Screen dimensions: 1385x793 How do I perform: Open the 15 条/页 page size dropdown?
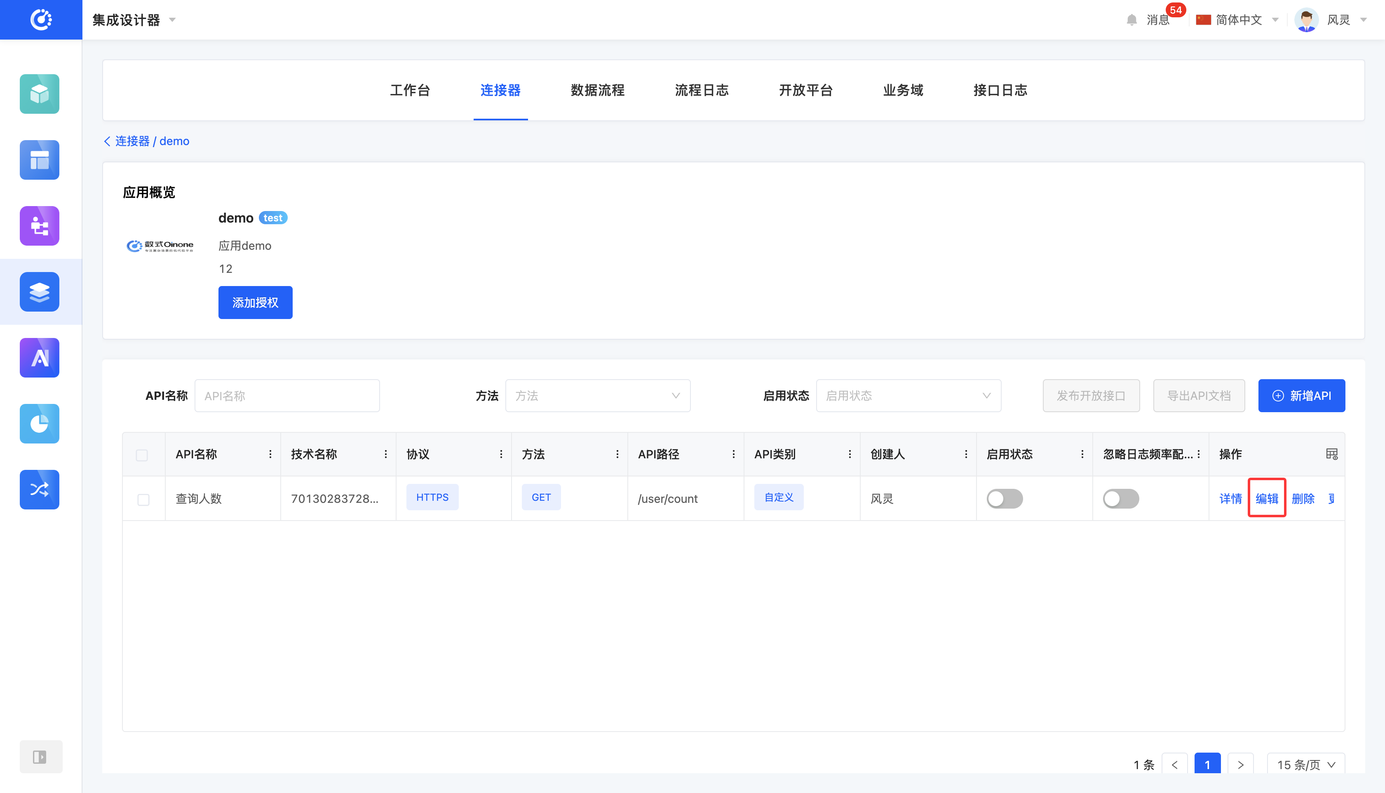point(1305,765)
